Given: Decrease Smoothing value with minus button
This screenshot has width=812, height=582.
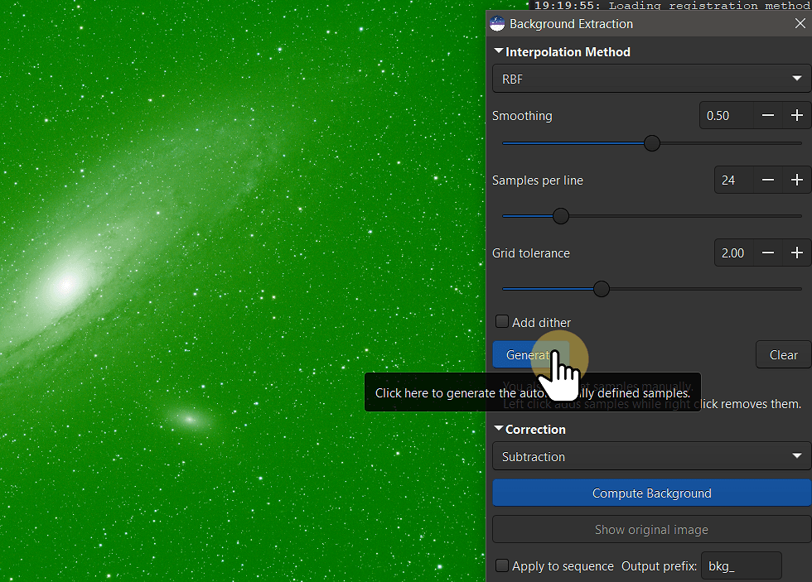Looking at the screenshot, I should pyautogui.click(x=768, y=116).
